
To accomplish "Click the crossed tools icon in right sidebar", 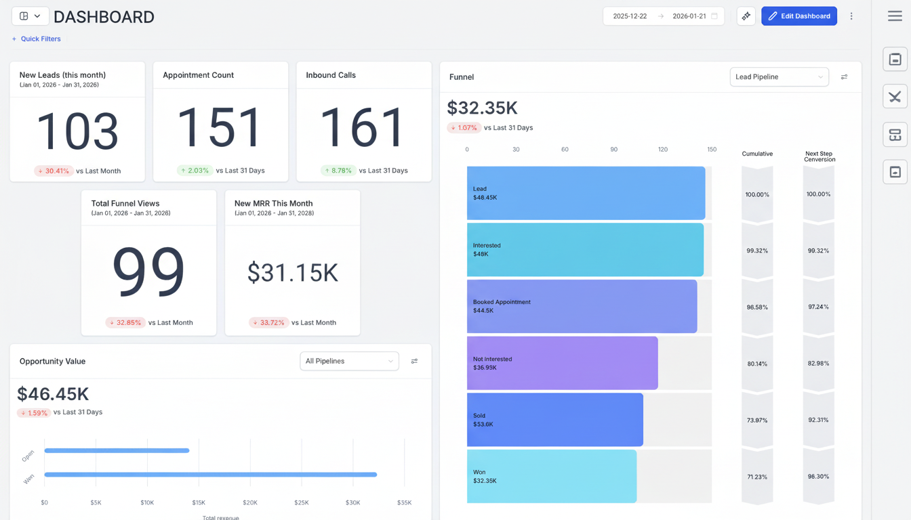I will (895, 97).
